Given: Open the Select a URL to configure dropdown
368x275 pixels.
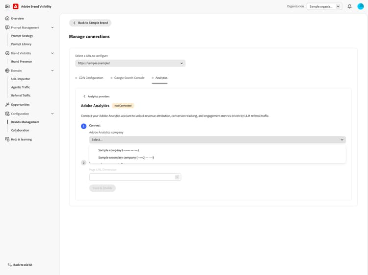Looking at the screenshot, I should click(130, 63).
